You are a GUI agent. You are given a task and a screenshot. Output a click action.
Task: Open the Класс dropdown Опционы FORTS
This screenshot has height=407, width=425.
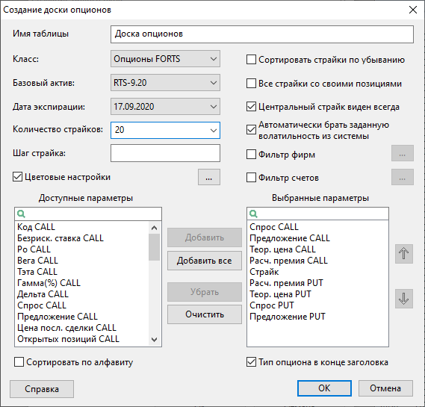point(165,59)
